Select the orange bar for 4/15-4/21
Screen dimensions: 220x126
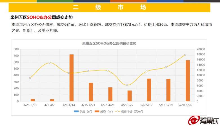pos(91,92)
